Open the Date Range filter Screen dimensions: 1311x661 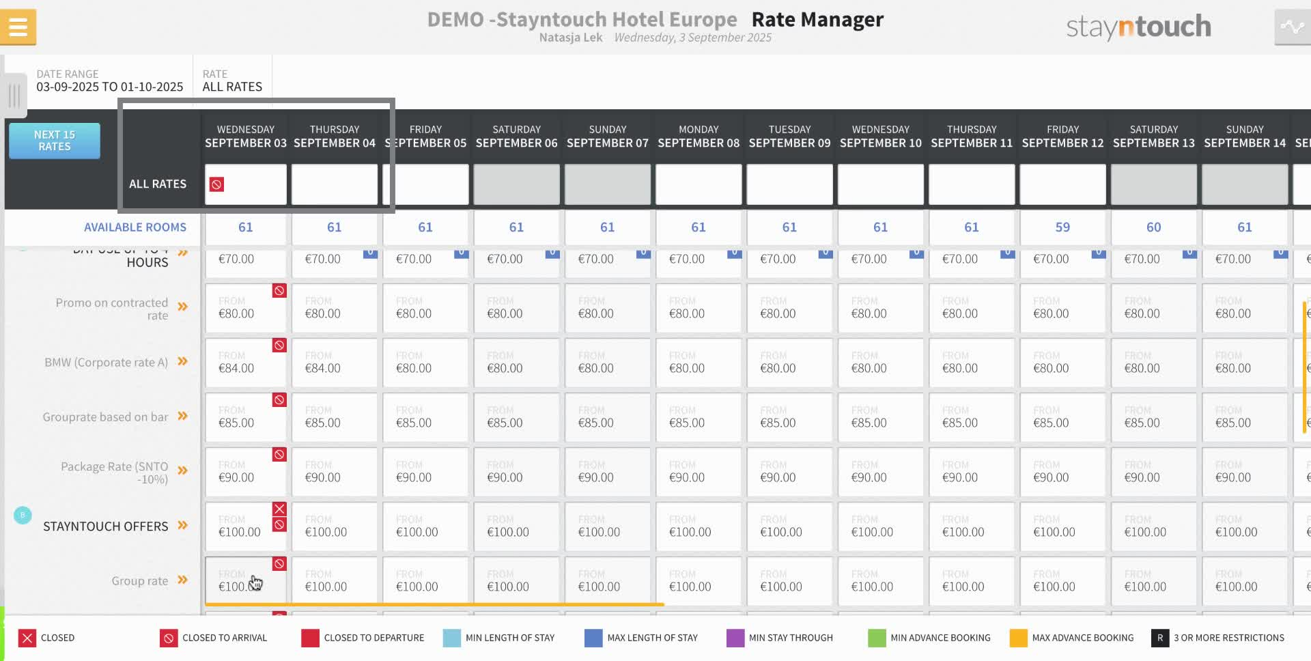pyautogui.click(x=110, y=81)
